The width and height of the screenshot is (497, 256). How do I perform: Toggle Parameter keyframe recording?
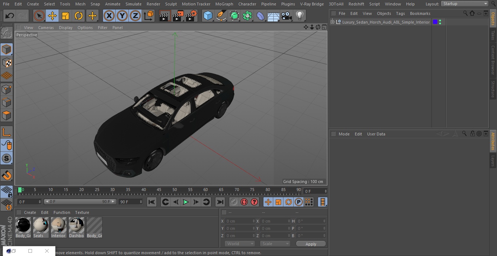299,202
